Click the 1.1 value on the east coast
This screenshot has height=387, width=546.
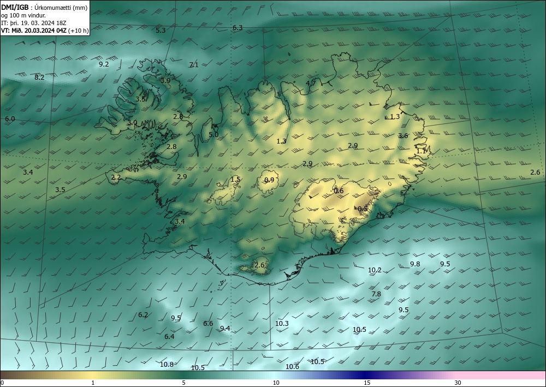tap(422, 151)
